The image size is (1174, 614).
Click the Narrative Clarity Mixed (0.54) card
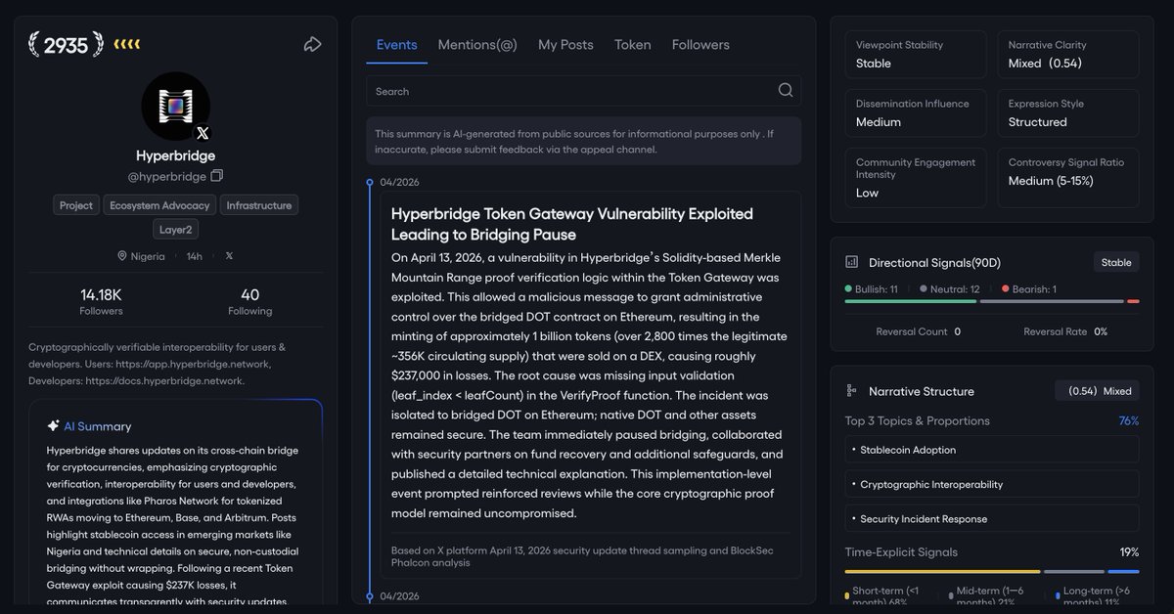[x=1068, y=55]
